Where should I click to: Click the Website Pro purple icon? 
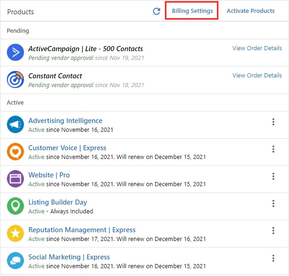(16, 179)
